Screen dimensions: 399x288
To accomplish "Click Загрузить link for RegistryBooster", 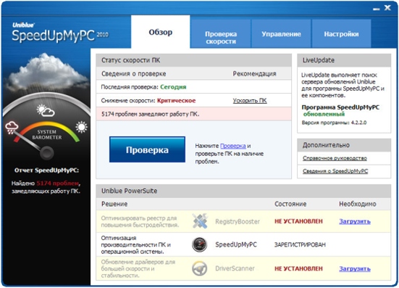I will (355, 221).
